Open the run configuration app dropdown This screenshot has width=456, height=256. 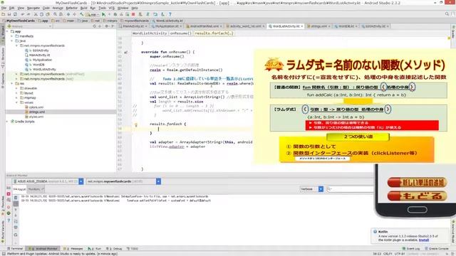[93, 14]
